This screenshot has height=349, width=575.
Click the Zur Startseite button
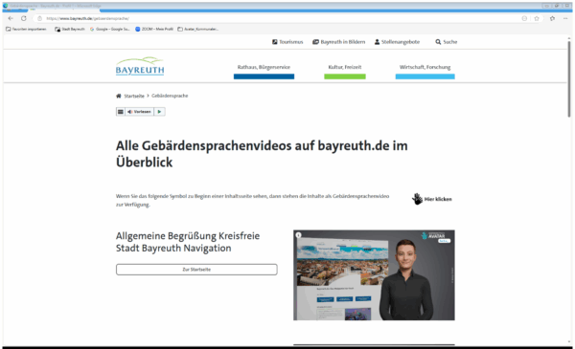point(196,270)
